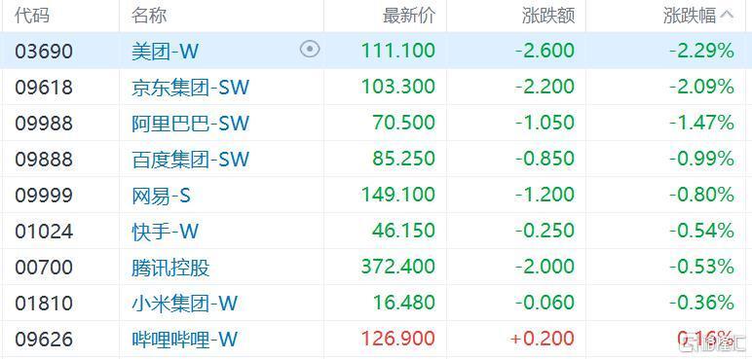Sort by 涨跌额 column header
This screenshot has width=752, height=359.
(x=548, y=16)
